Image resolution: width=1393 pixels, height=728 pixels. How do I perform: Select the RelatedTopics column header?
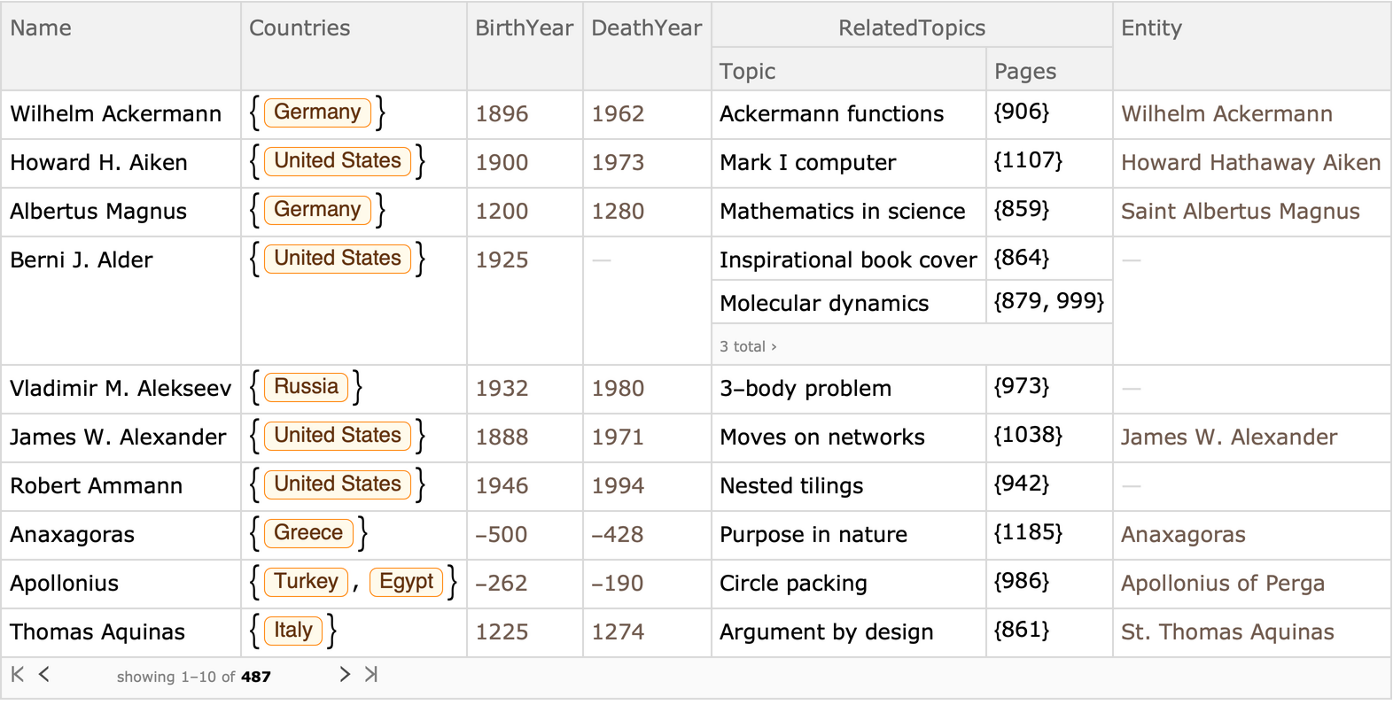(x=911, y=28)
